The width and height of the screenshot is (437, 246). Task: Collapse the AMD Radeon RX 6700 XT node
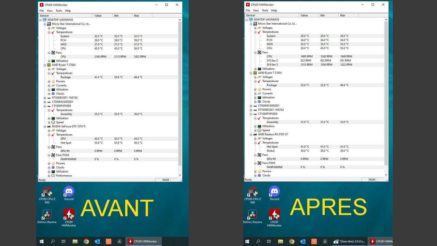coord(251,134)
